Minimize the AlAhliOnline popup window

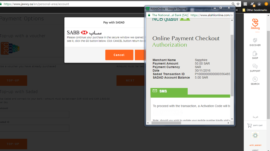(215, 8)
